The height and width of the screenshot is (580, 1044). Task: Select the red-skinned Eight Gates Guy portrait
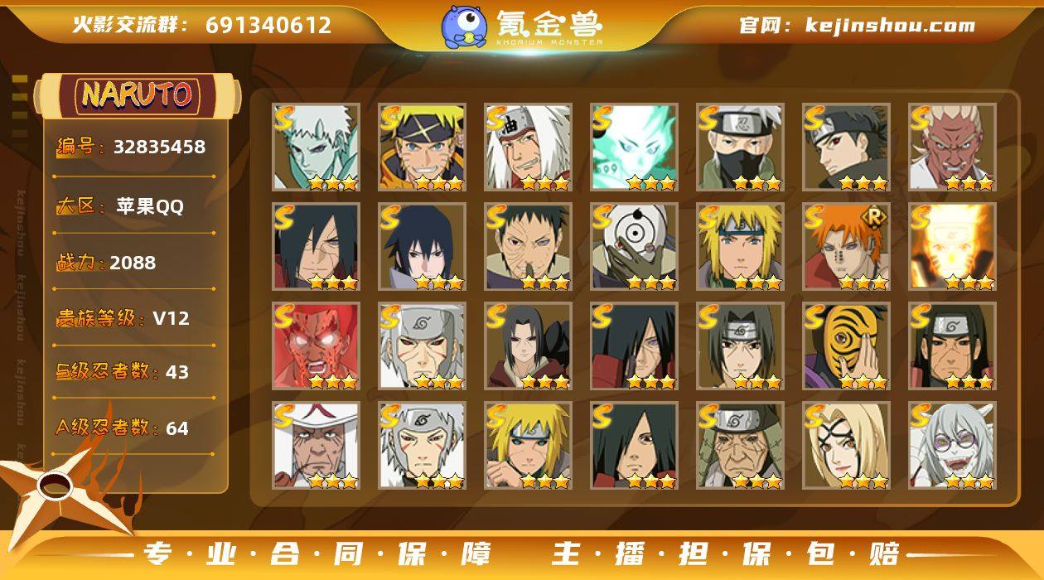pos(316,346)
